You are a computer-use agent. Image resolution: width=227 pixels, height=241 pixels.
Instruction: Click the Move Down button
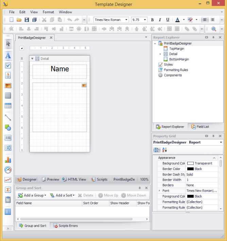point(134,195)
